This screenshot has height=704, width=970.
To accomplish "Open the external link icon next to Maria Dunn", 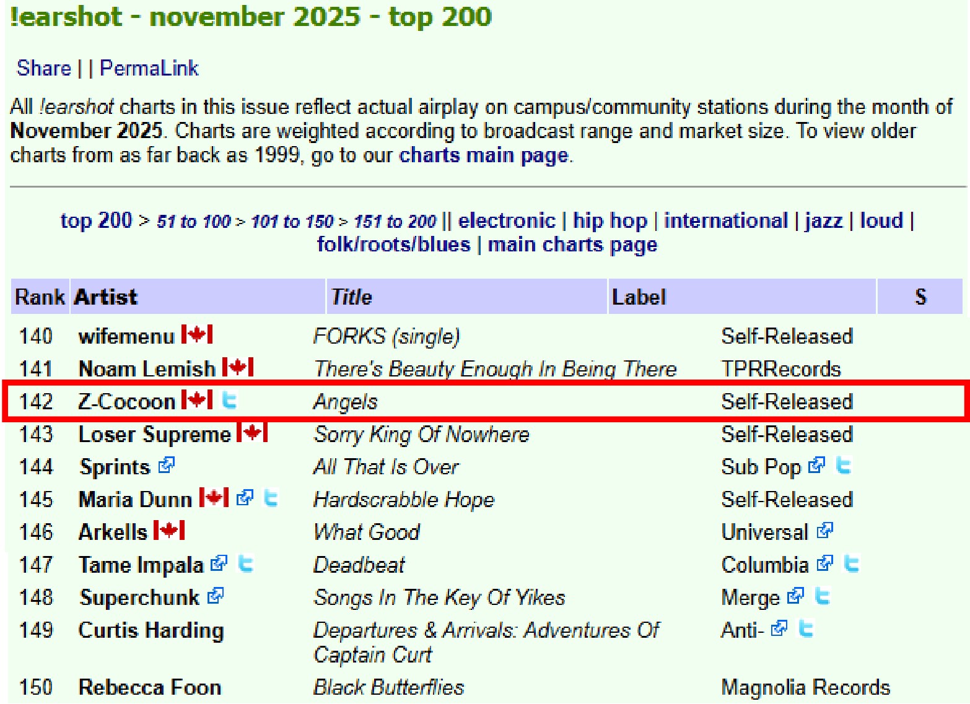I will [245, 498].
